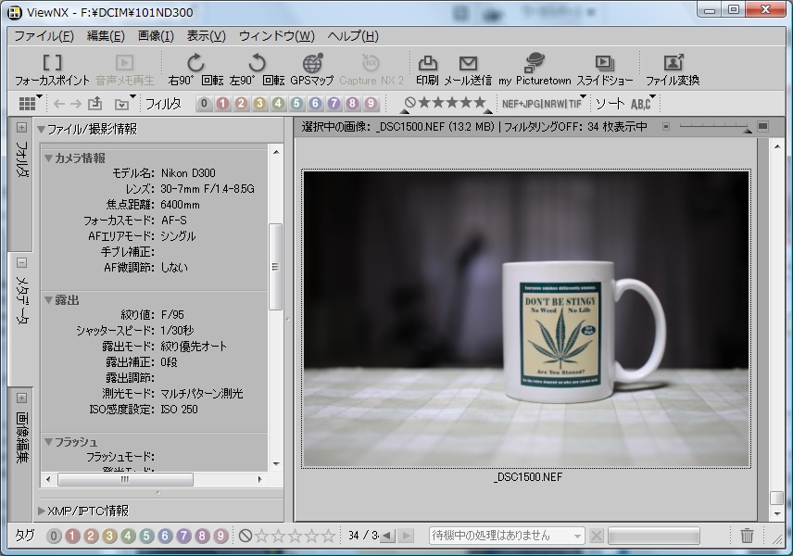Viewport: 793px width, 556px height.
Task: Click the Focus Point (フォーカスポイント) tool
Action: pyautogui.click(x=52, y=69)
